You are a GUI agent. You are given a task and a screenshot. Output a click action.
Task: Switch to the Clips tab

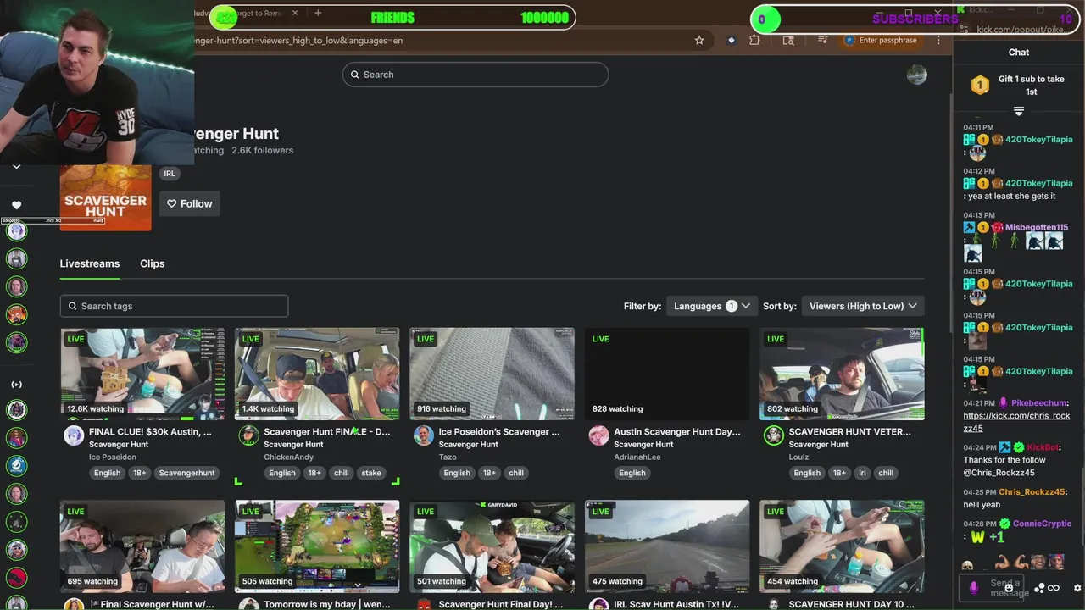click(x=153, y=263)
